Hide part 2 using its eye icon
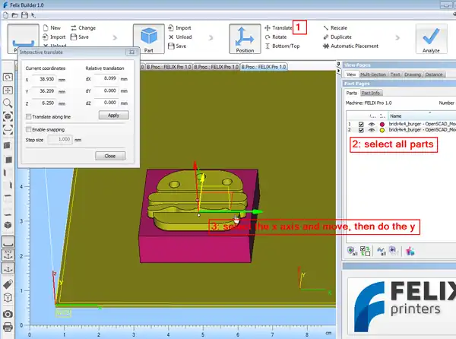The image size is (456, 339). (372, 129)
